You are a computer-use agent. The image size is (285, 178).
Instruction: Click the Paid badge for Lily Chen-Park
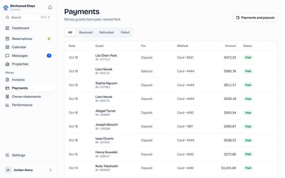[248, 57]
